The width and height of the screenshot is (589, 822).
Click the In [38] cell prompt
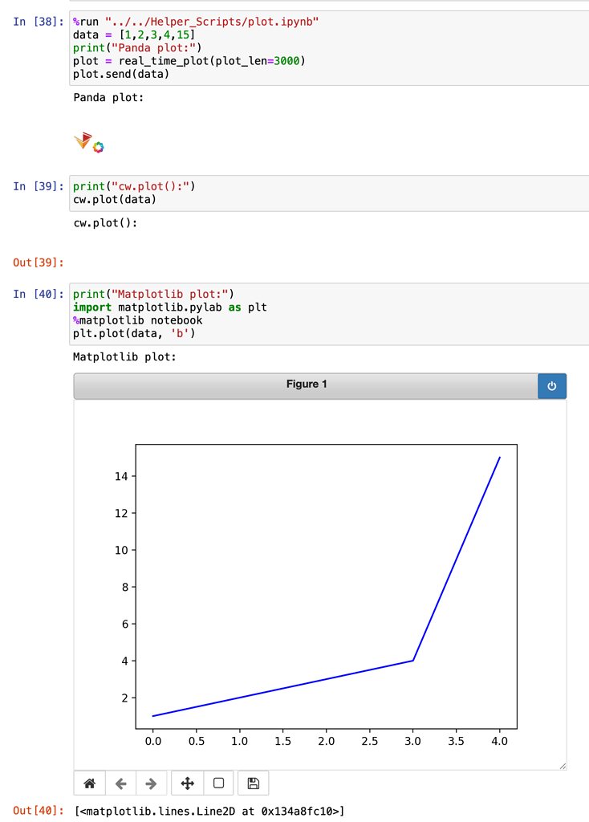38,22
